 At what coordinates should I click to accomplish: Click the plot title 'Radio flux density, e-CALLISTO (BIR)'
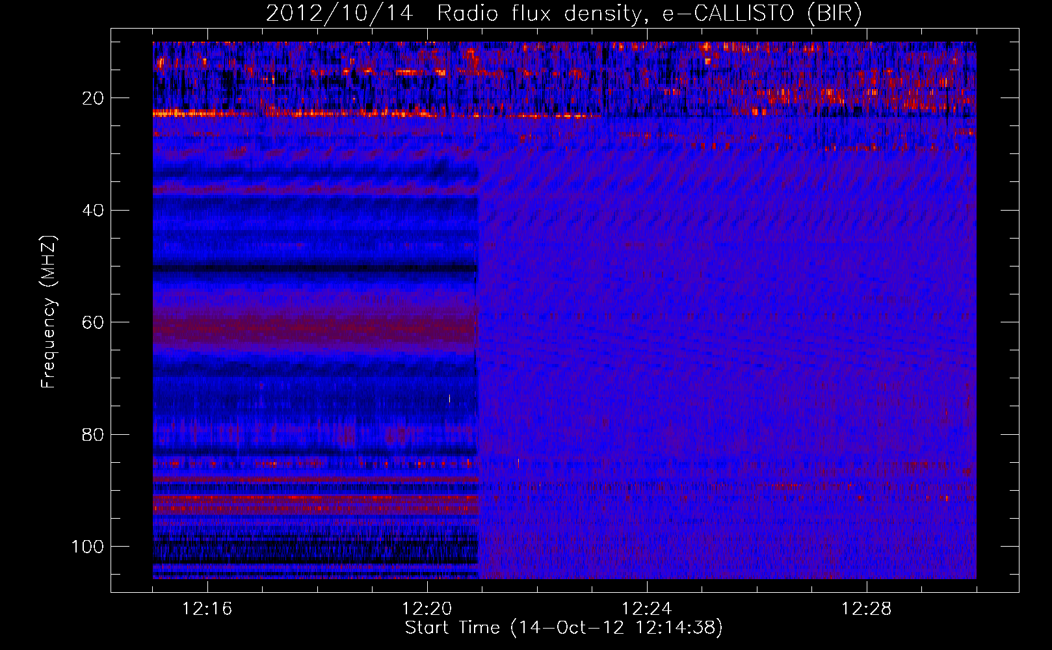[x=649, y=14]
